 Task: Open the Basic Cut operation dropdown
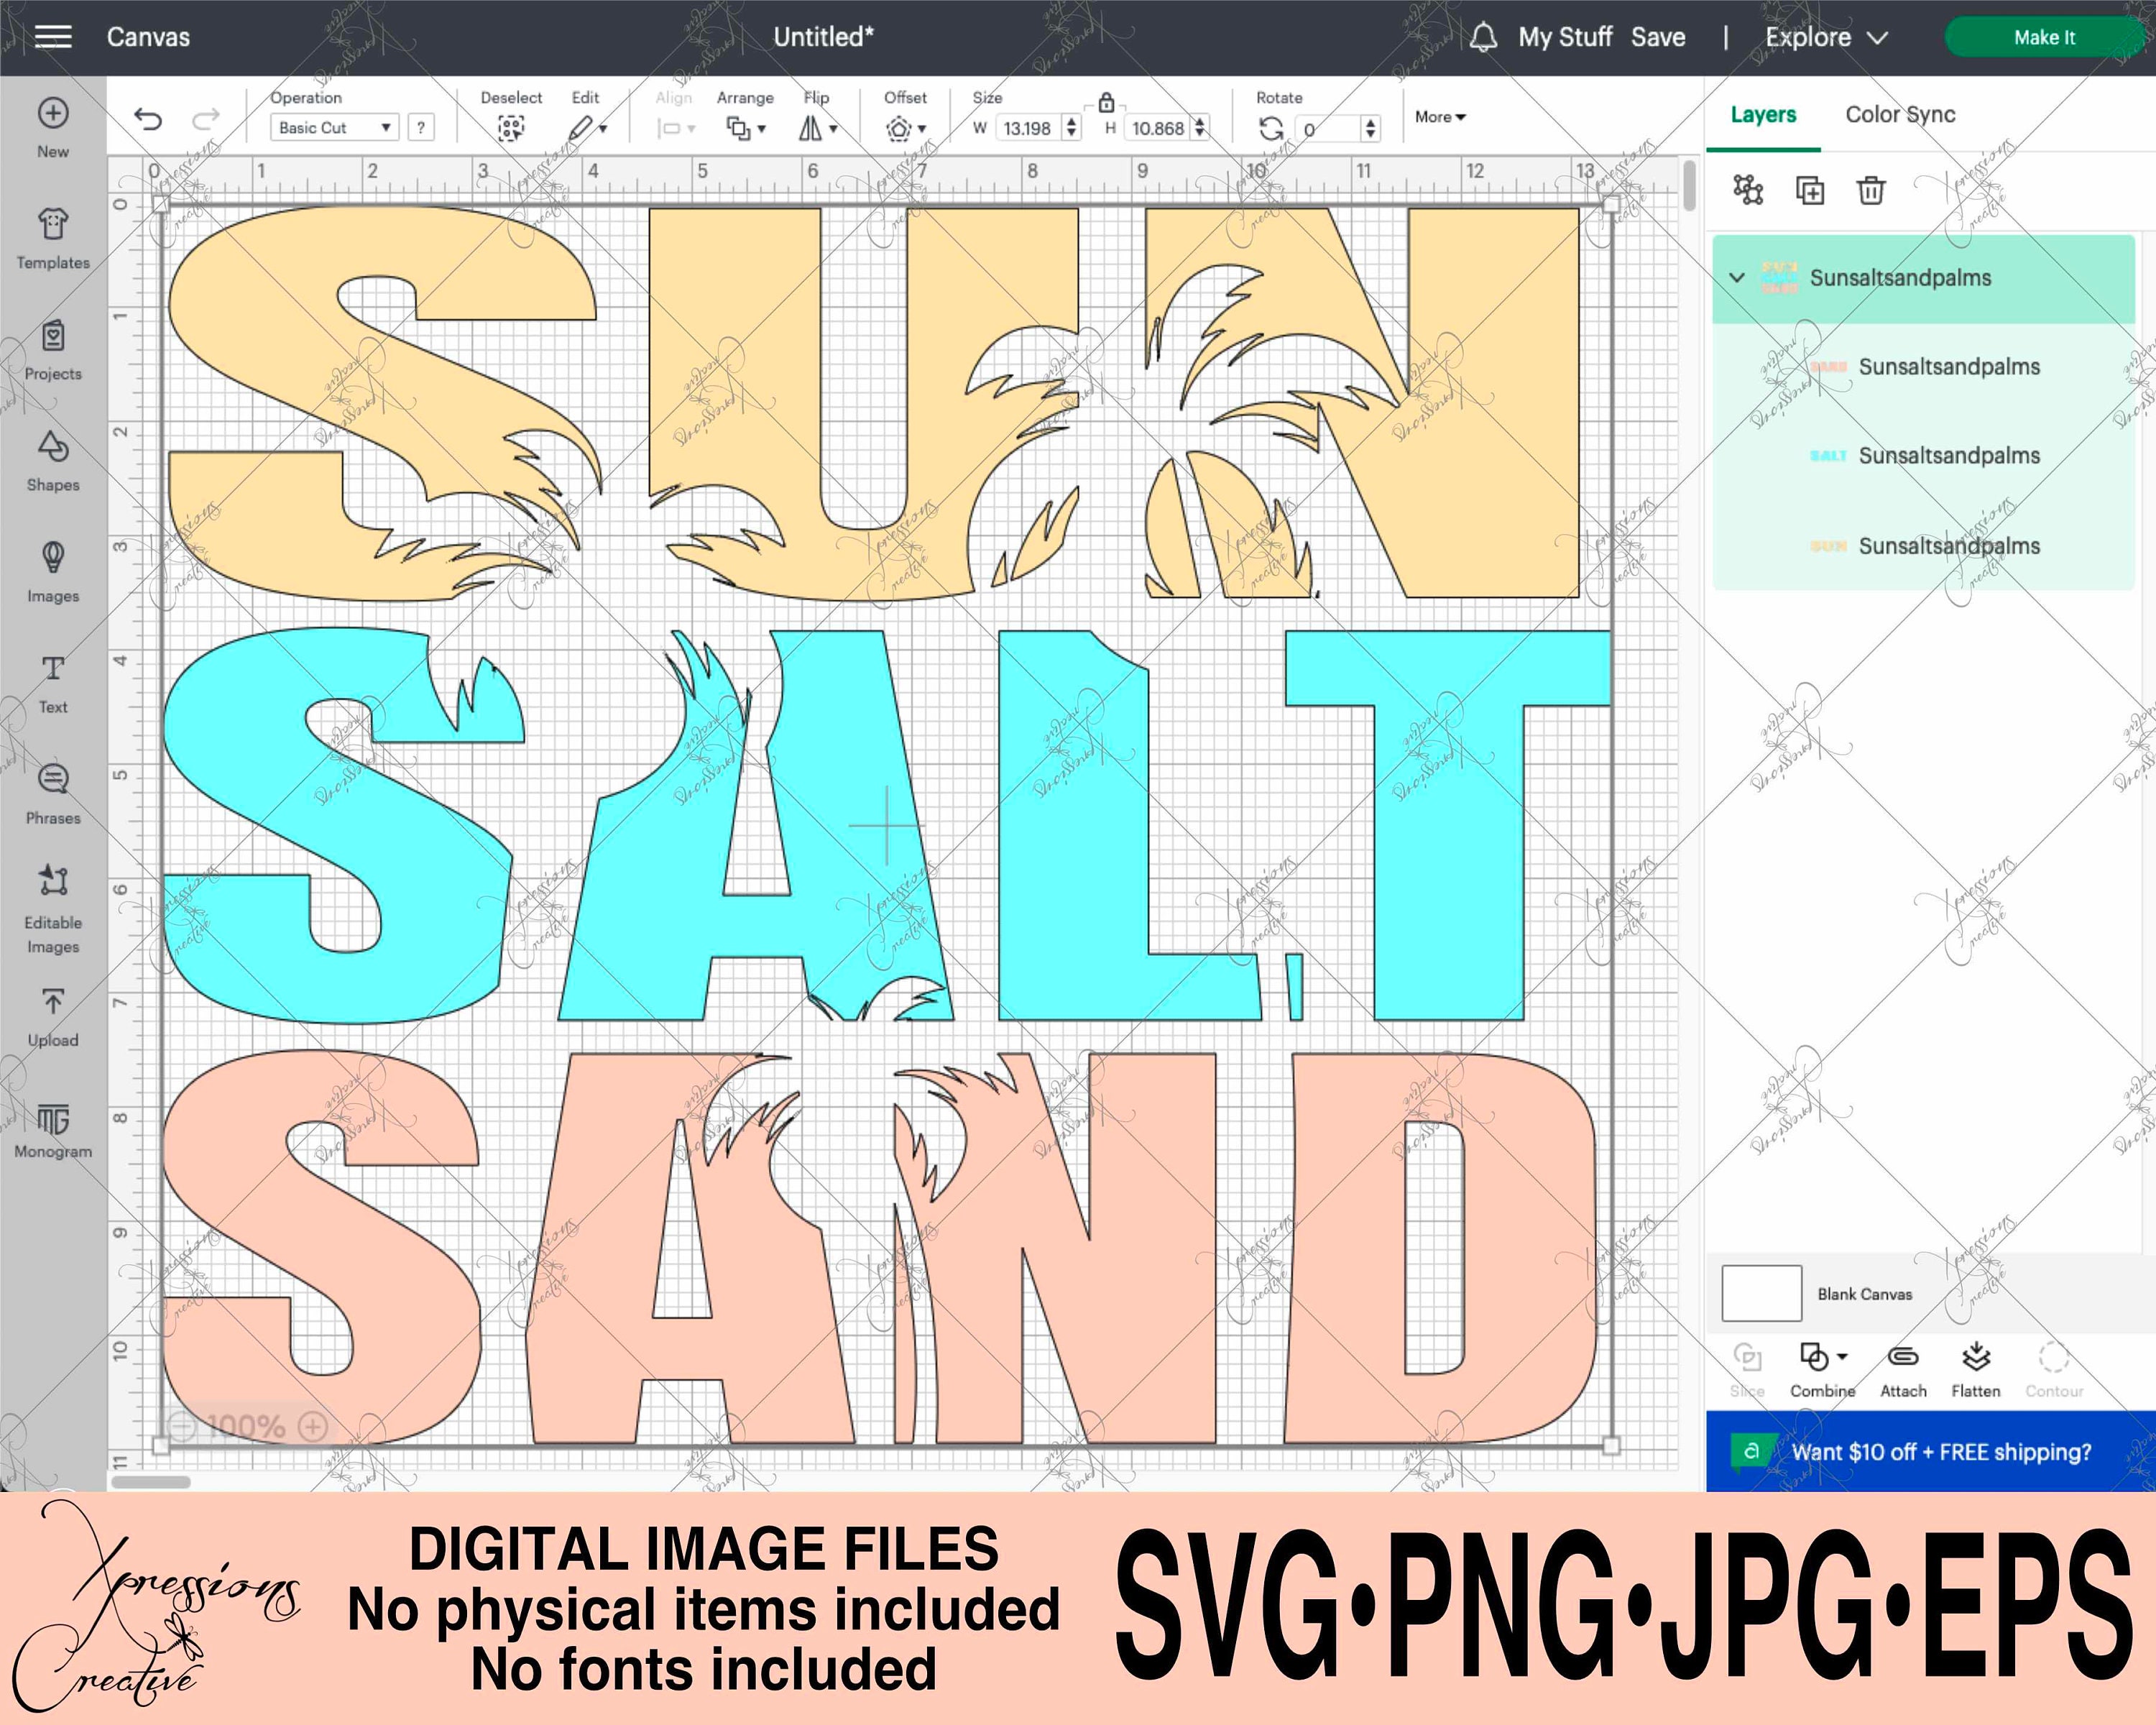pyautogui.click(x=333, y=127)
